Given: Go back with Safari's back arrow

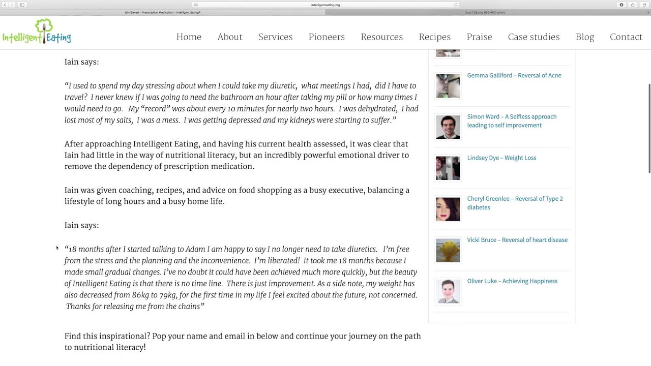Looking at the screenshot, I should click(x=5, y=5).
